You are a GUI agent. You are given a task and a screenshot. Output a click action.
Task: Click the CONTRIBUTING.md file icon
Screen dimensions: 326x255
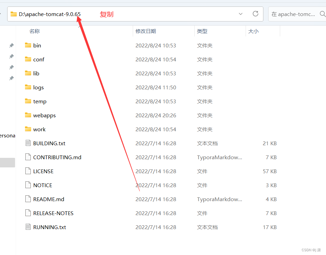click(28, 157)
